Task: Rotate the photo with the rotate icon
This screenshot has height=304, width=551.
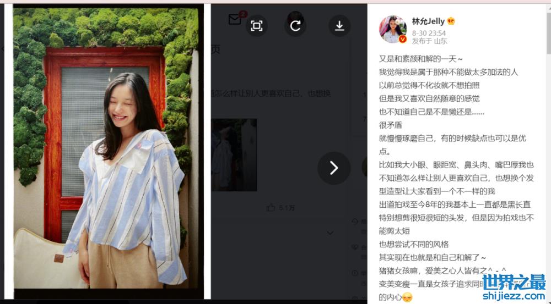Action: [295, 26]
